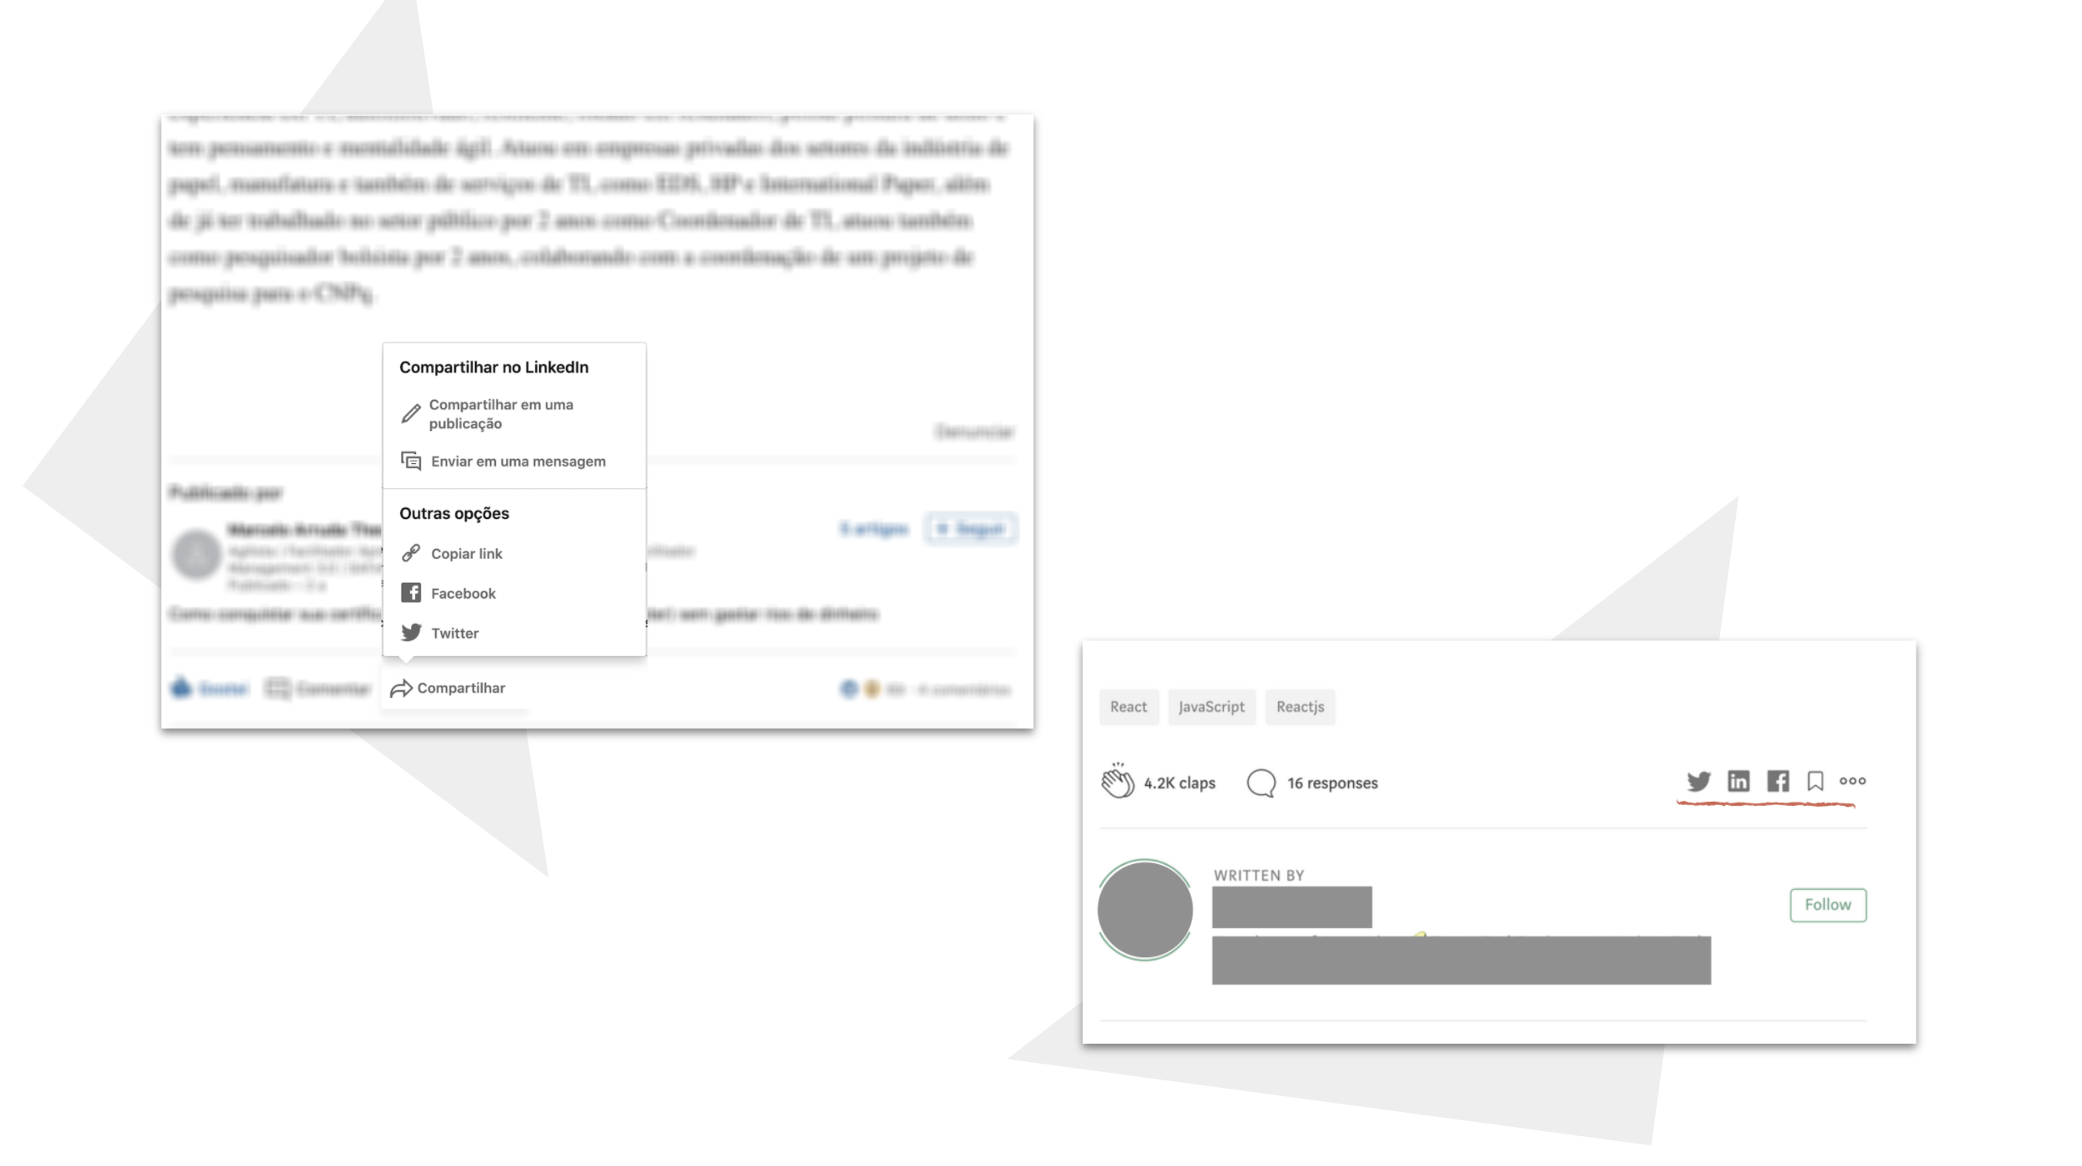Select Compartilhar em uma publicação option
This screenshot has height=1166, width=2082.
pyautogui.click(x=502, y=414)
